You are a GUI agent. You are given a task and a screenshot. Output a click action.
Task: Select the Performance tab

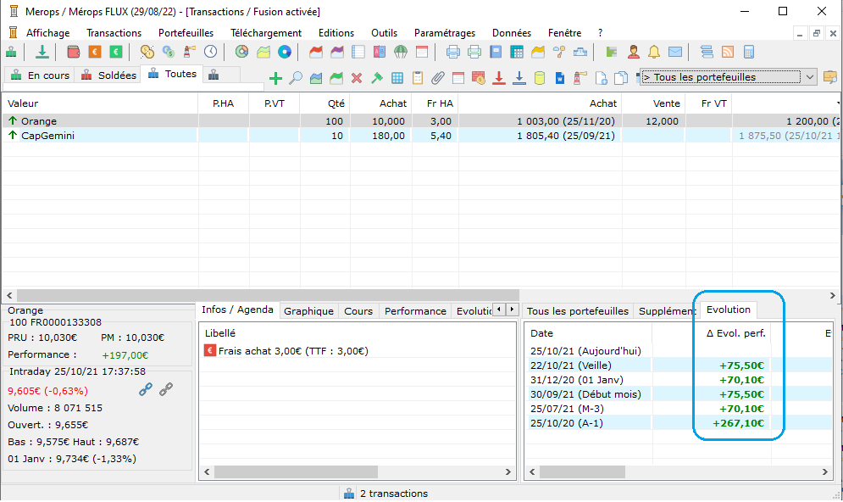point(415,311)
